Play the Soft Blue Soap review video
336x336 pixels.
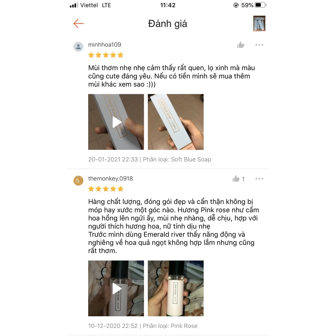116,122
